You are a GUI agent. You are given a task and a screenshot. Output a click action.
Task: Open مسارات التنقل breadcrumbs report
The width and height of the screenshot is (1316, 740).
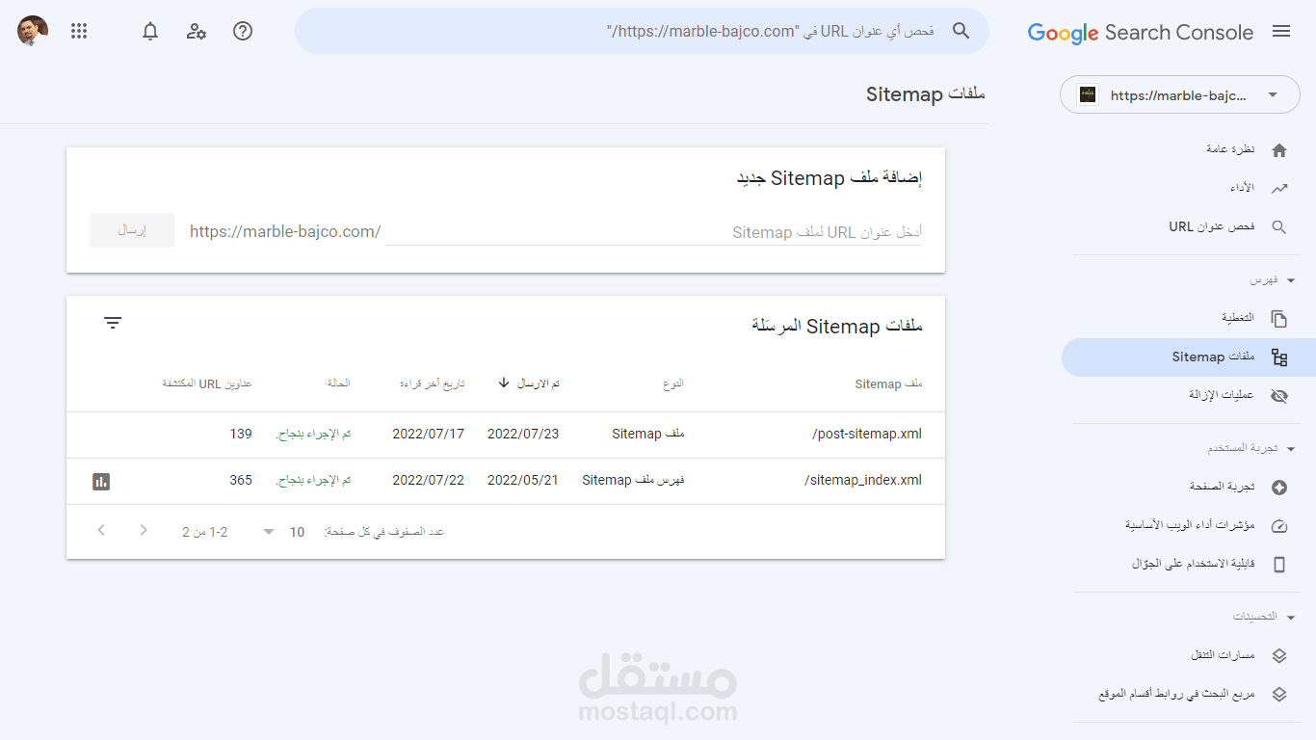[1223, 656]
